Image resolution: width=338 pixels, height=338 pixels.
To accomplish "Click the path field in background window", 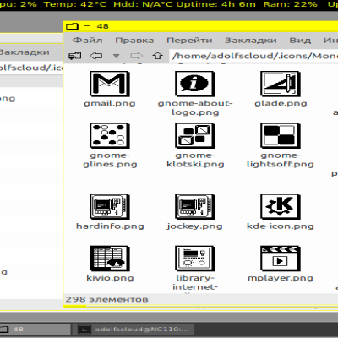I will 31,68.
